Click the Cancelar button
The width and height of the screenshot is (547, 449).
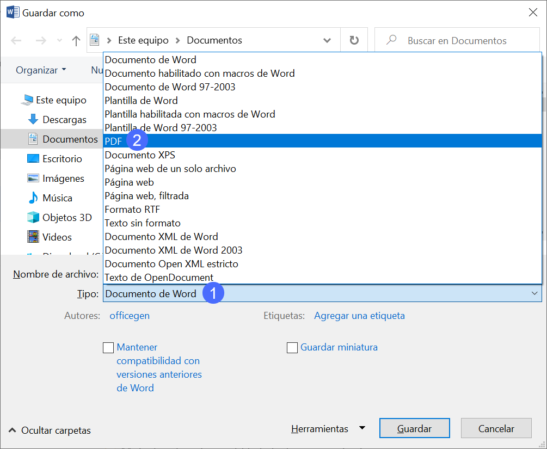point(496,428)
